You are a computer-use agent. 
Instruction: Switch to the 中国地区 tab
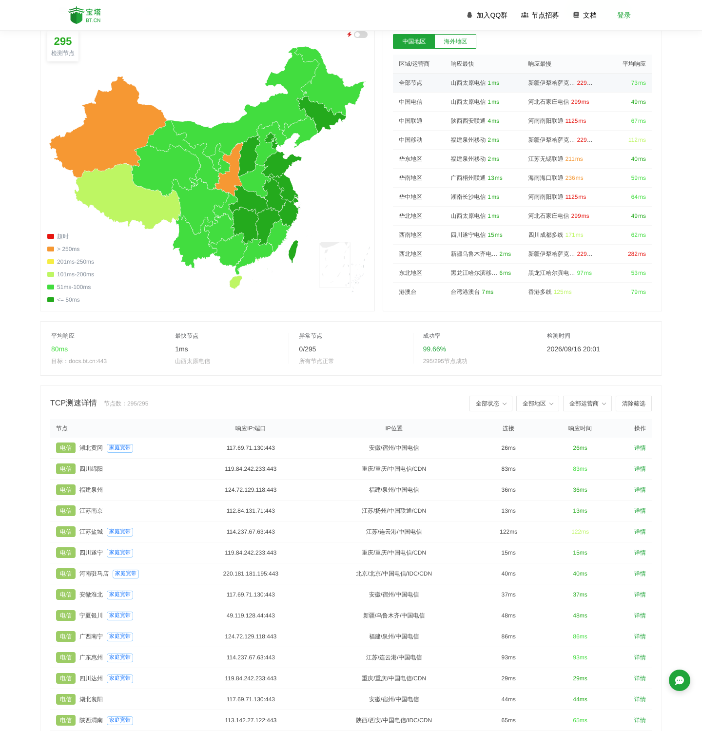pyautogui.click(x=414, y=41)
